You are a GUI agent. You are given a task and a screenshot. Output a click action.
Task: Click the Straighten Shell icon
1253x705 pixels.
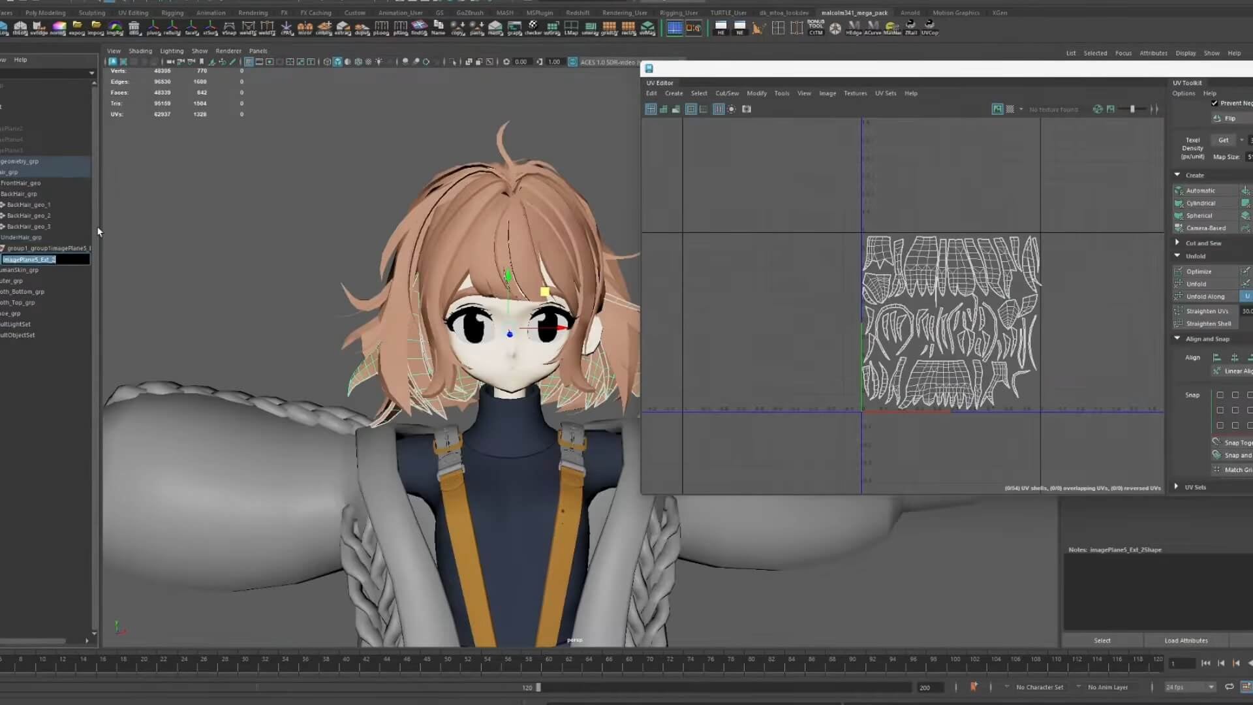tap(1179, 324)
